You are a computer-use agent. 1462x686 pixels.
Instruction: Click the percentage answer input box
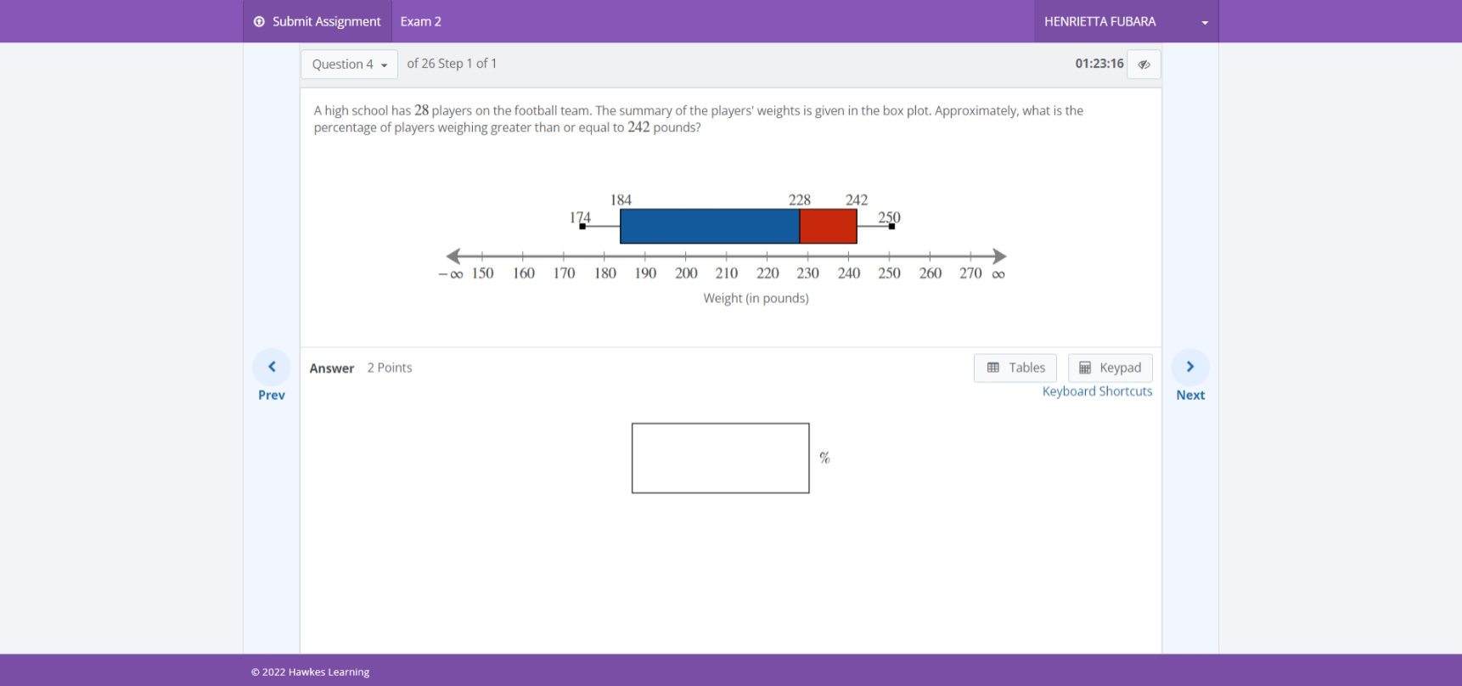[720, 458]
